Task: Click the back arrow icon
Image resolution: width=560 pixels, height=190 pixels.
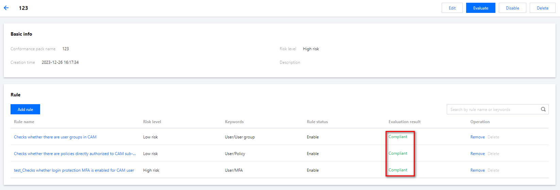Action: tap(6, 8)
